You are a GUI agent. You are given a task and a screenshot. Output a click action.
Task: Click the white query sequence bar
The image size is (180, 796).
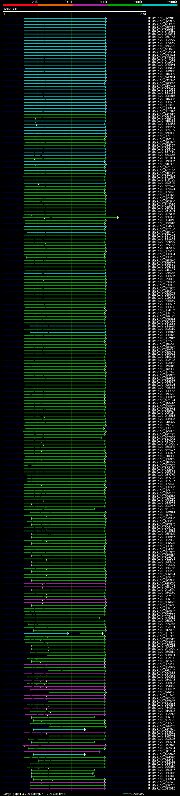pyautogui.click(x=74, y=12)
